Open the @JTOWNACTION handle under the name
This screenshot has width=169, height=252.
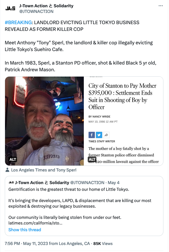[x=36, y=12]
